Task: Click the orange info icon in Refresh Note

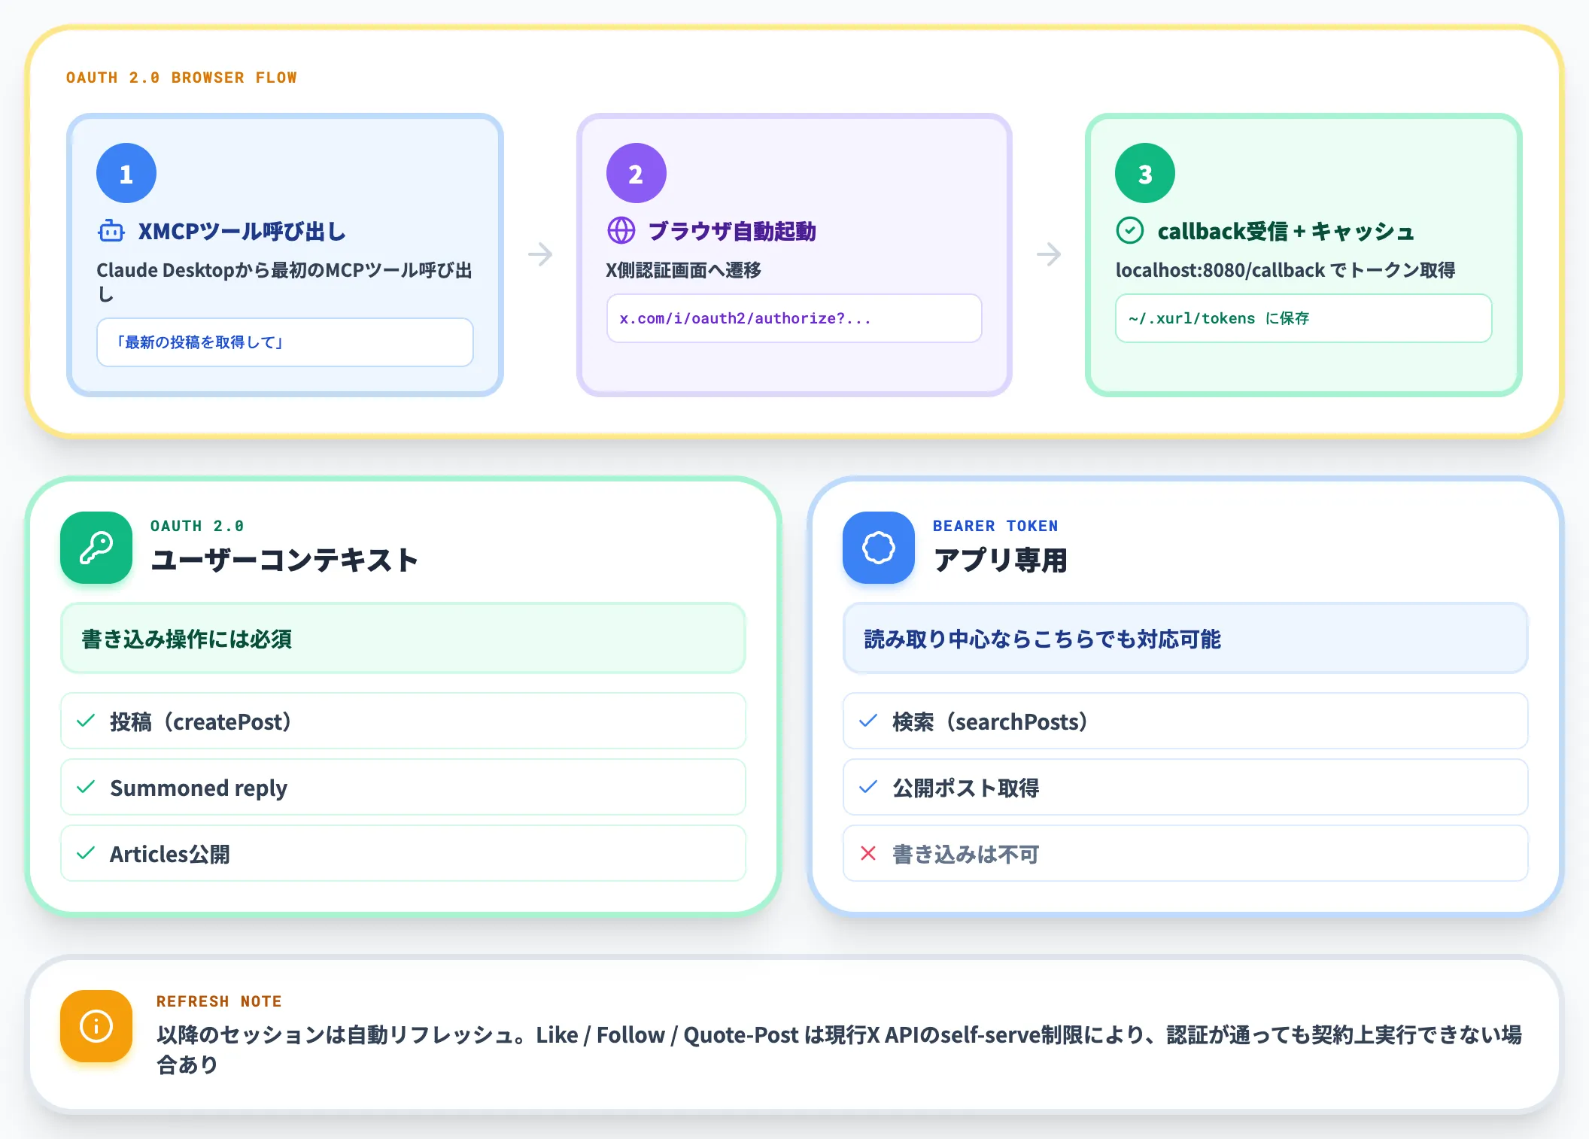Action: (x=96, y=1026)
